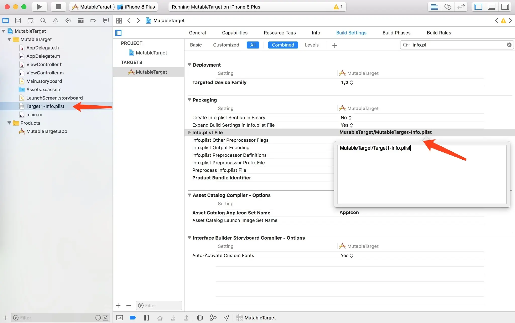Switch to Build Phases tab
Screen dimensions: 515x323
click(x=396, y=33)
